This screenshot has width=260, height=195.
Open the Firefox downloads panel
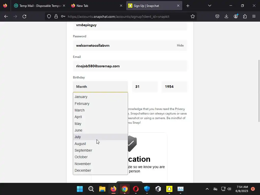226,17
